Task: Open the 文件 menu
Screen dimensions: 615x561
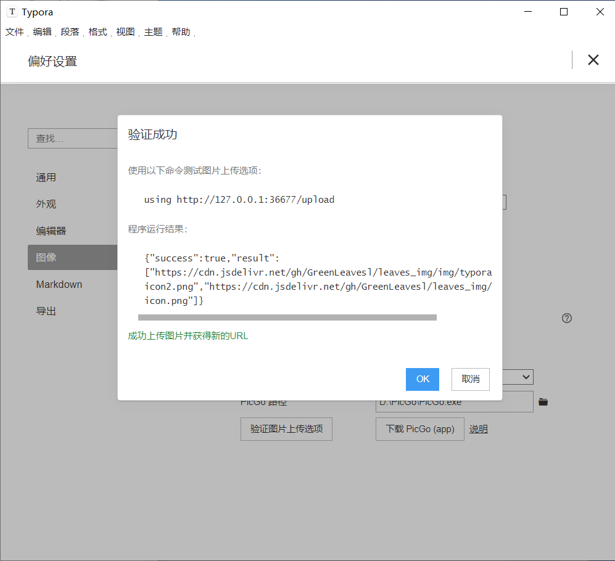Action: 15,32
